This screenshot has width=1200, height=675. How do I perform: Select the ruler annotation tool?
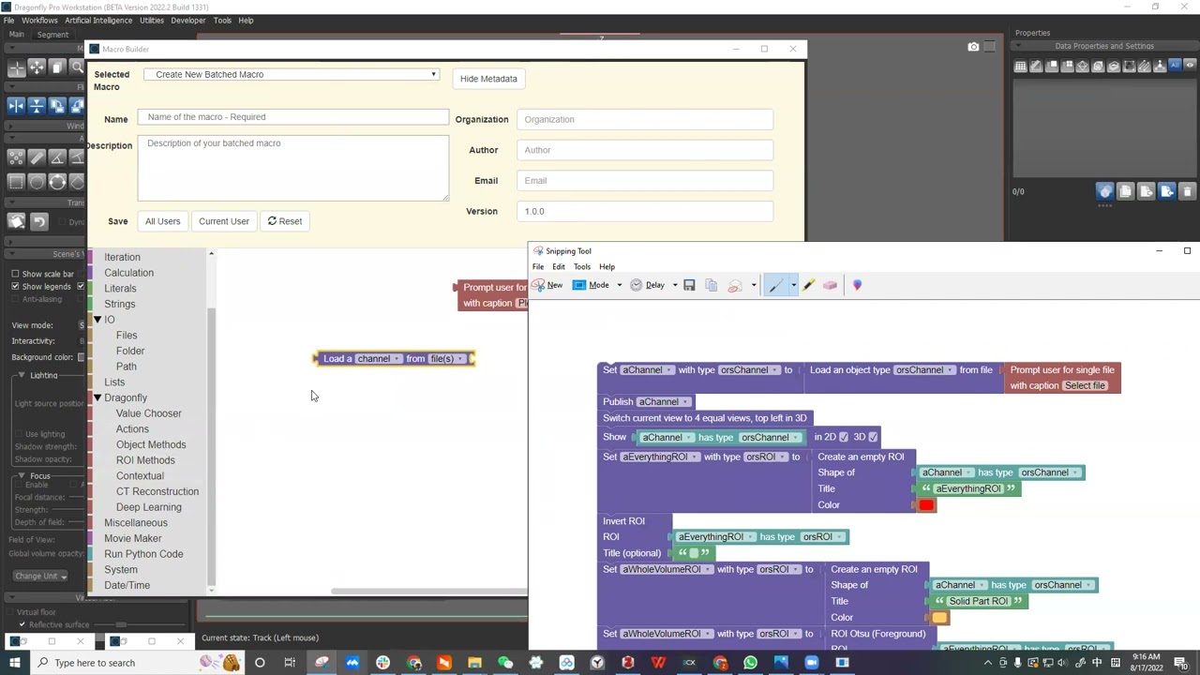37,158
